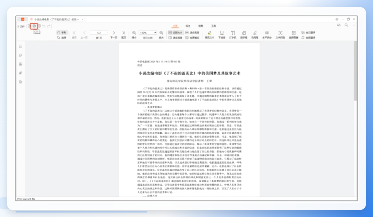Click the Print icon in quick toolbar
Image resolution: width=373 pixels, height=217 pixels.
point(34,26)
